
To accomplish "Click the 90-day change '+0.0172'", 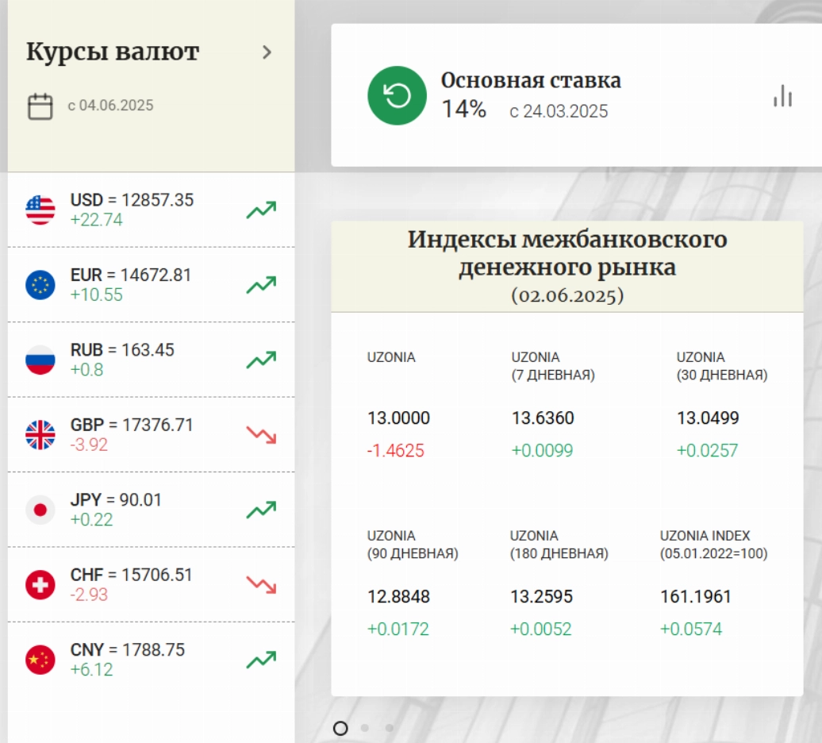I will click(398, 629).
